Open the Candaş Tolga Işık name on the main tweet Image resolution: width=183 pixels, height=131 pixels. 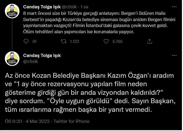tap(42, 55)
